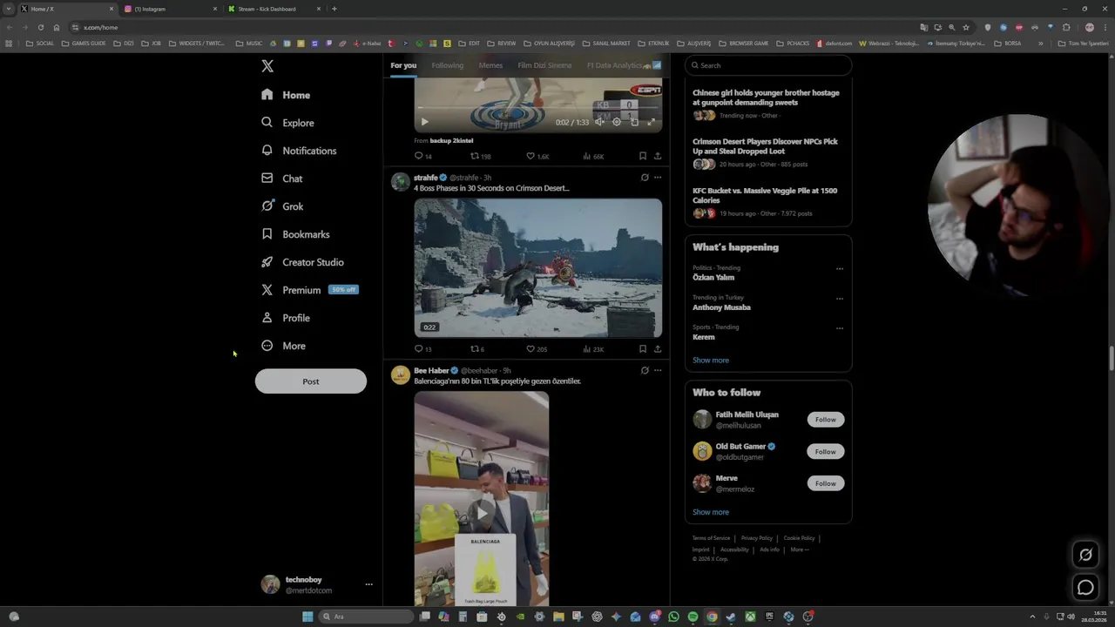
Task: Open Chat in sidebar
Action: (281, 179)
